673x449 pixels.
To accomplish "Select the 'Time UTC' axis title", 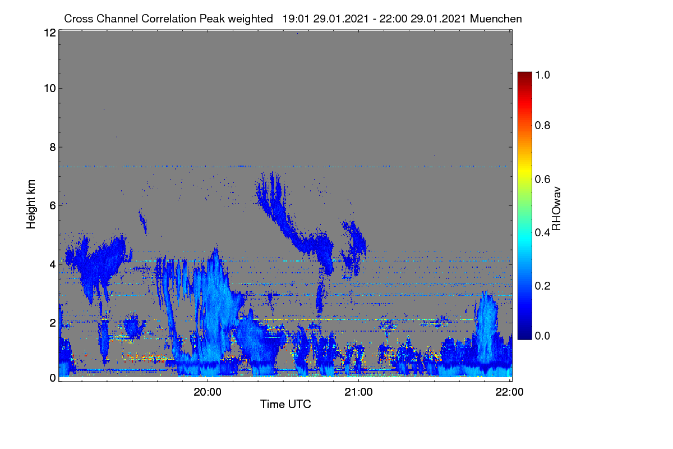I will tap(285, 404).
